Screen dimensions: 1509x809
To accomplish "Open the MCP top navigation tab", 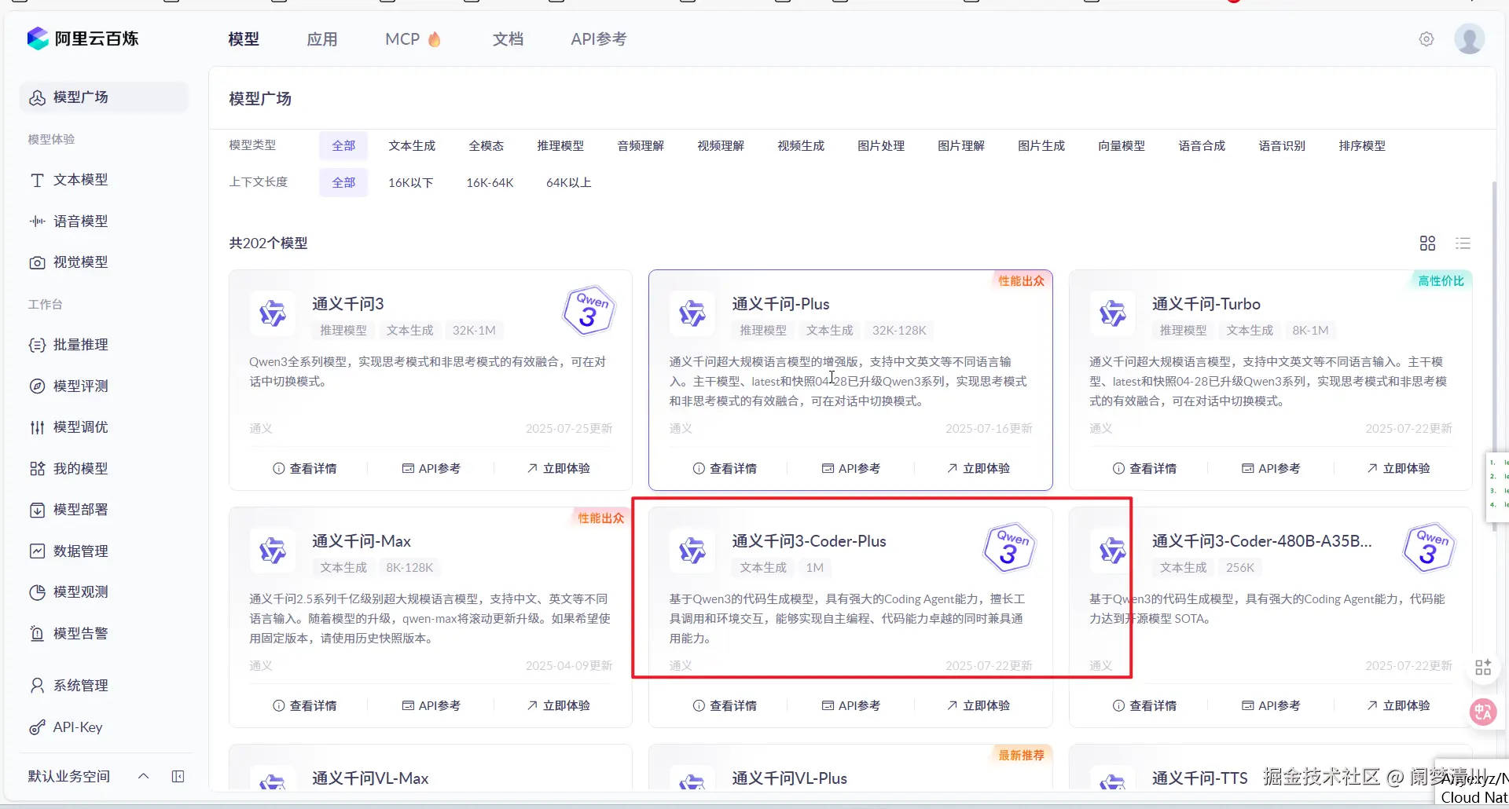I will [413, 39].
